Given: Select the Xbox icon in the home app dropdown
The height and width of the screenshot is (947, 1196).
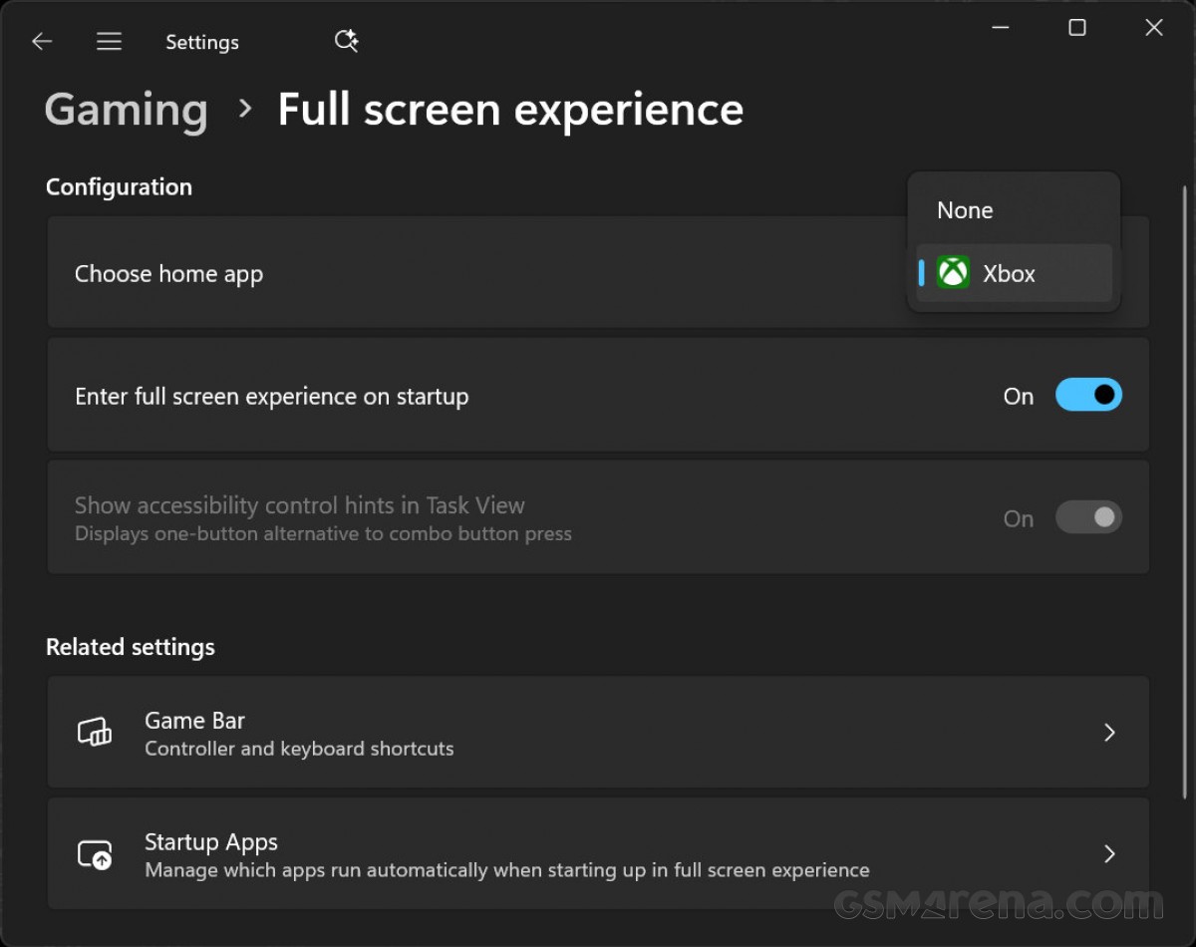Looking at the screenshot, I should pyautogui.click(x=952, y=271).
